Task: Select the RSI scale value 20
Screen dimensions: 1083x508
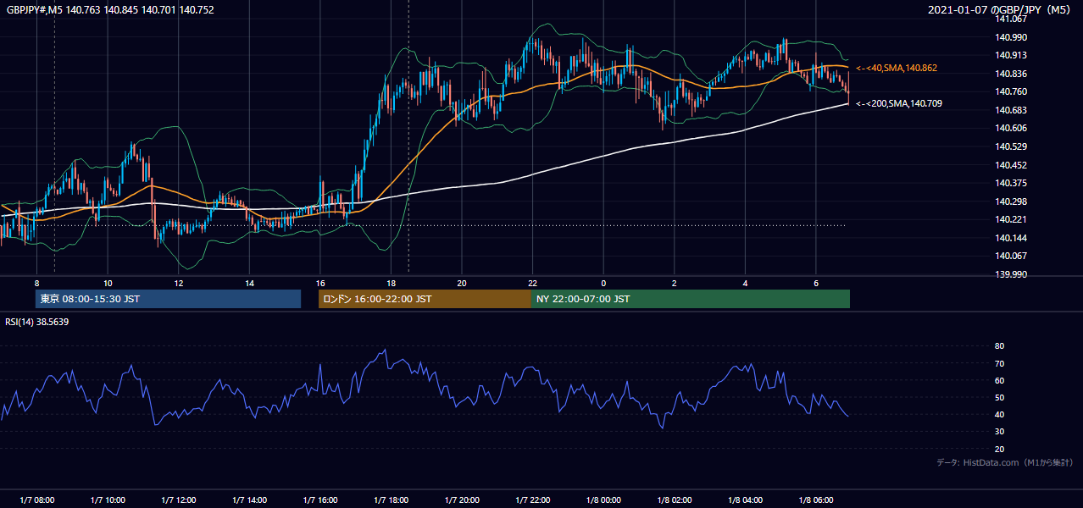Action: point(1000,449)
